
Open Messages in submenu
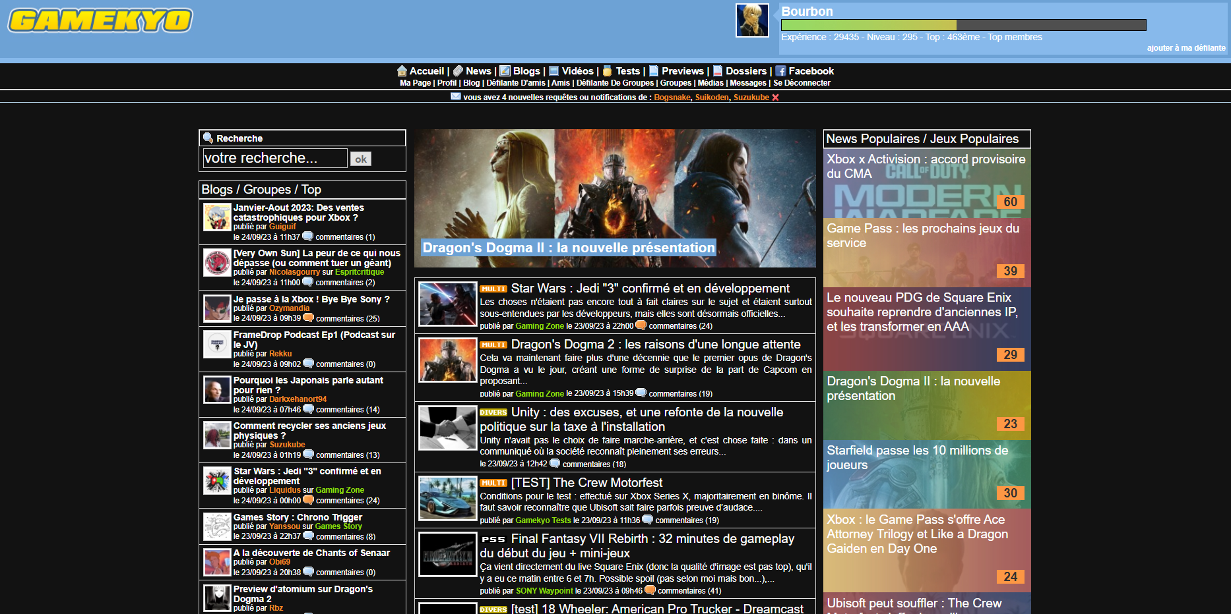(x=748, y=83)
